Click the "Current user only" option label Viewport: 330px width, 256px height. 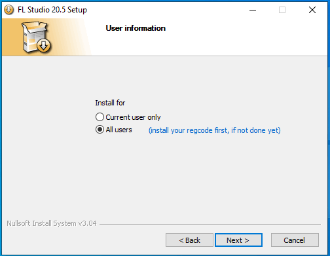tap(133, 117)
